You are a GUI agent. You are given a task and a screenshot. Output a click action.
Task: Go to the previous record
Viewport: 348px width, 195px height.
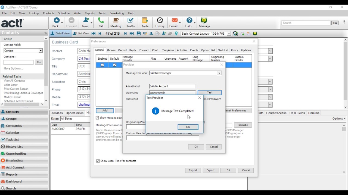tap(100, 34)
